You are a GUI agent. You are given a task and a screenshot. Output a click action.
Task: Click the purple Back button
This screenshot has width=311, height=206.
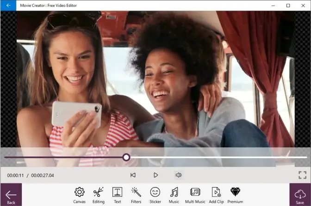(x=11, y=195)
